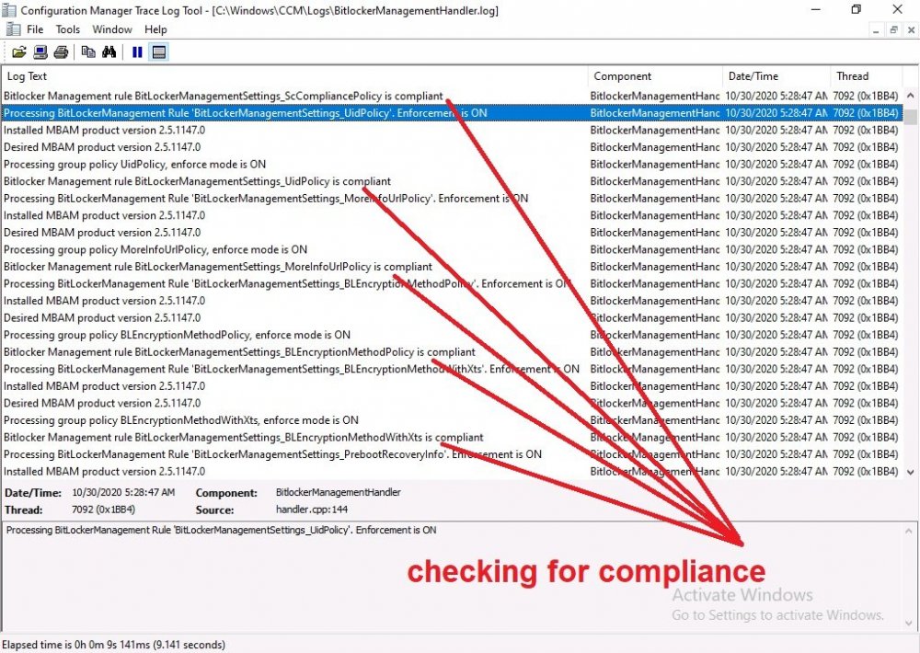Click the Copy to clipboard toolbar icon
This screenshot has width=920, height=653.
pyautogui.click(x=88, y=52)
